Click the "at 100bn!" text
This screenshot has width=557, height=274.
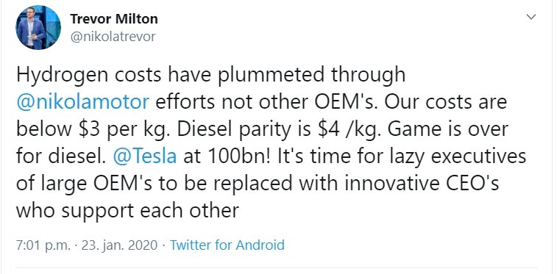coord(224,156)
